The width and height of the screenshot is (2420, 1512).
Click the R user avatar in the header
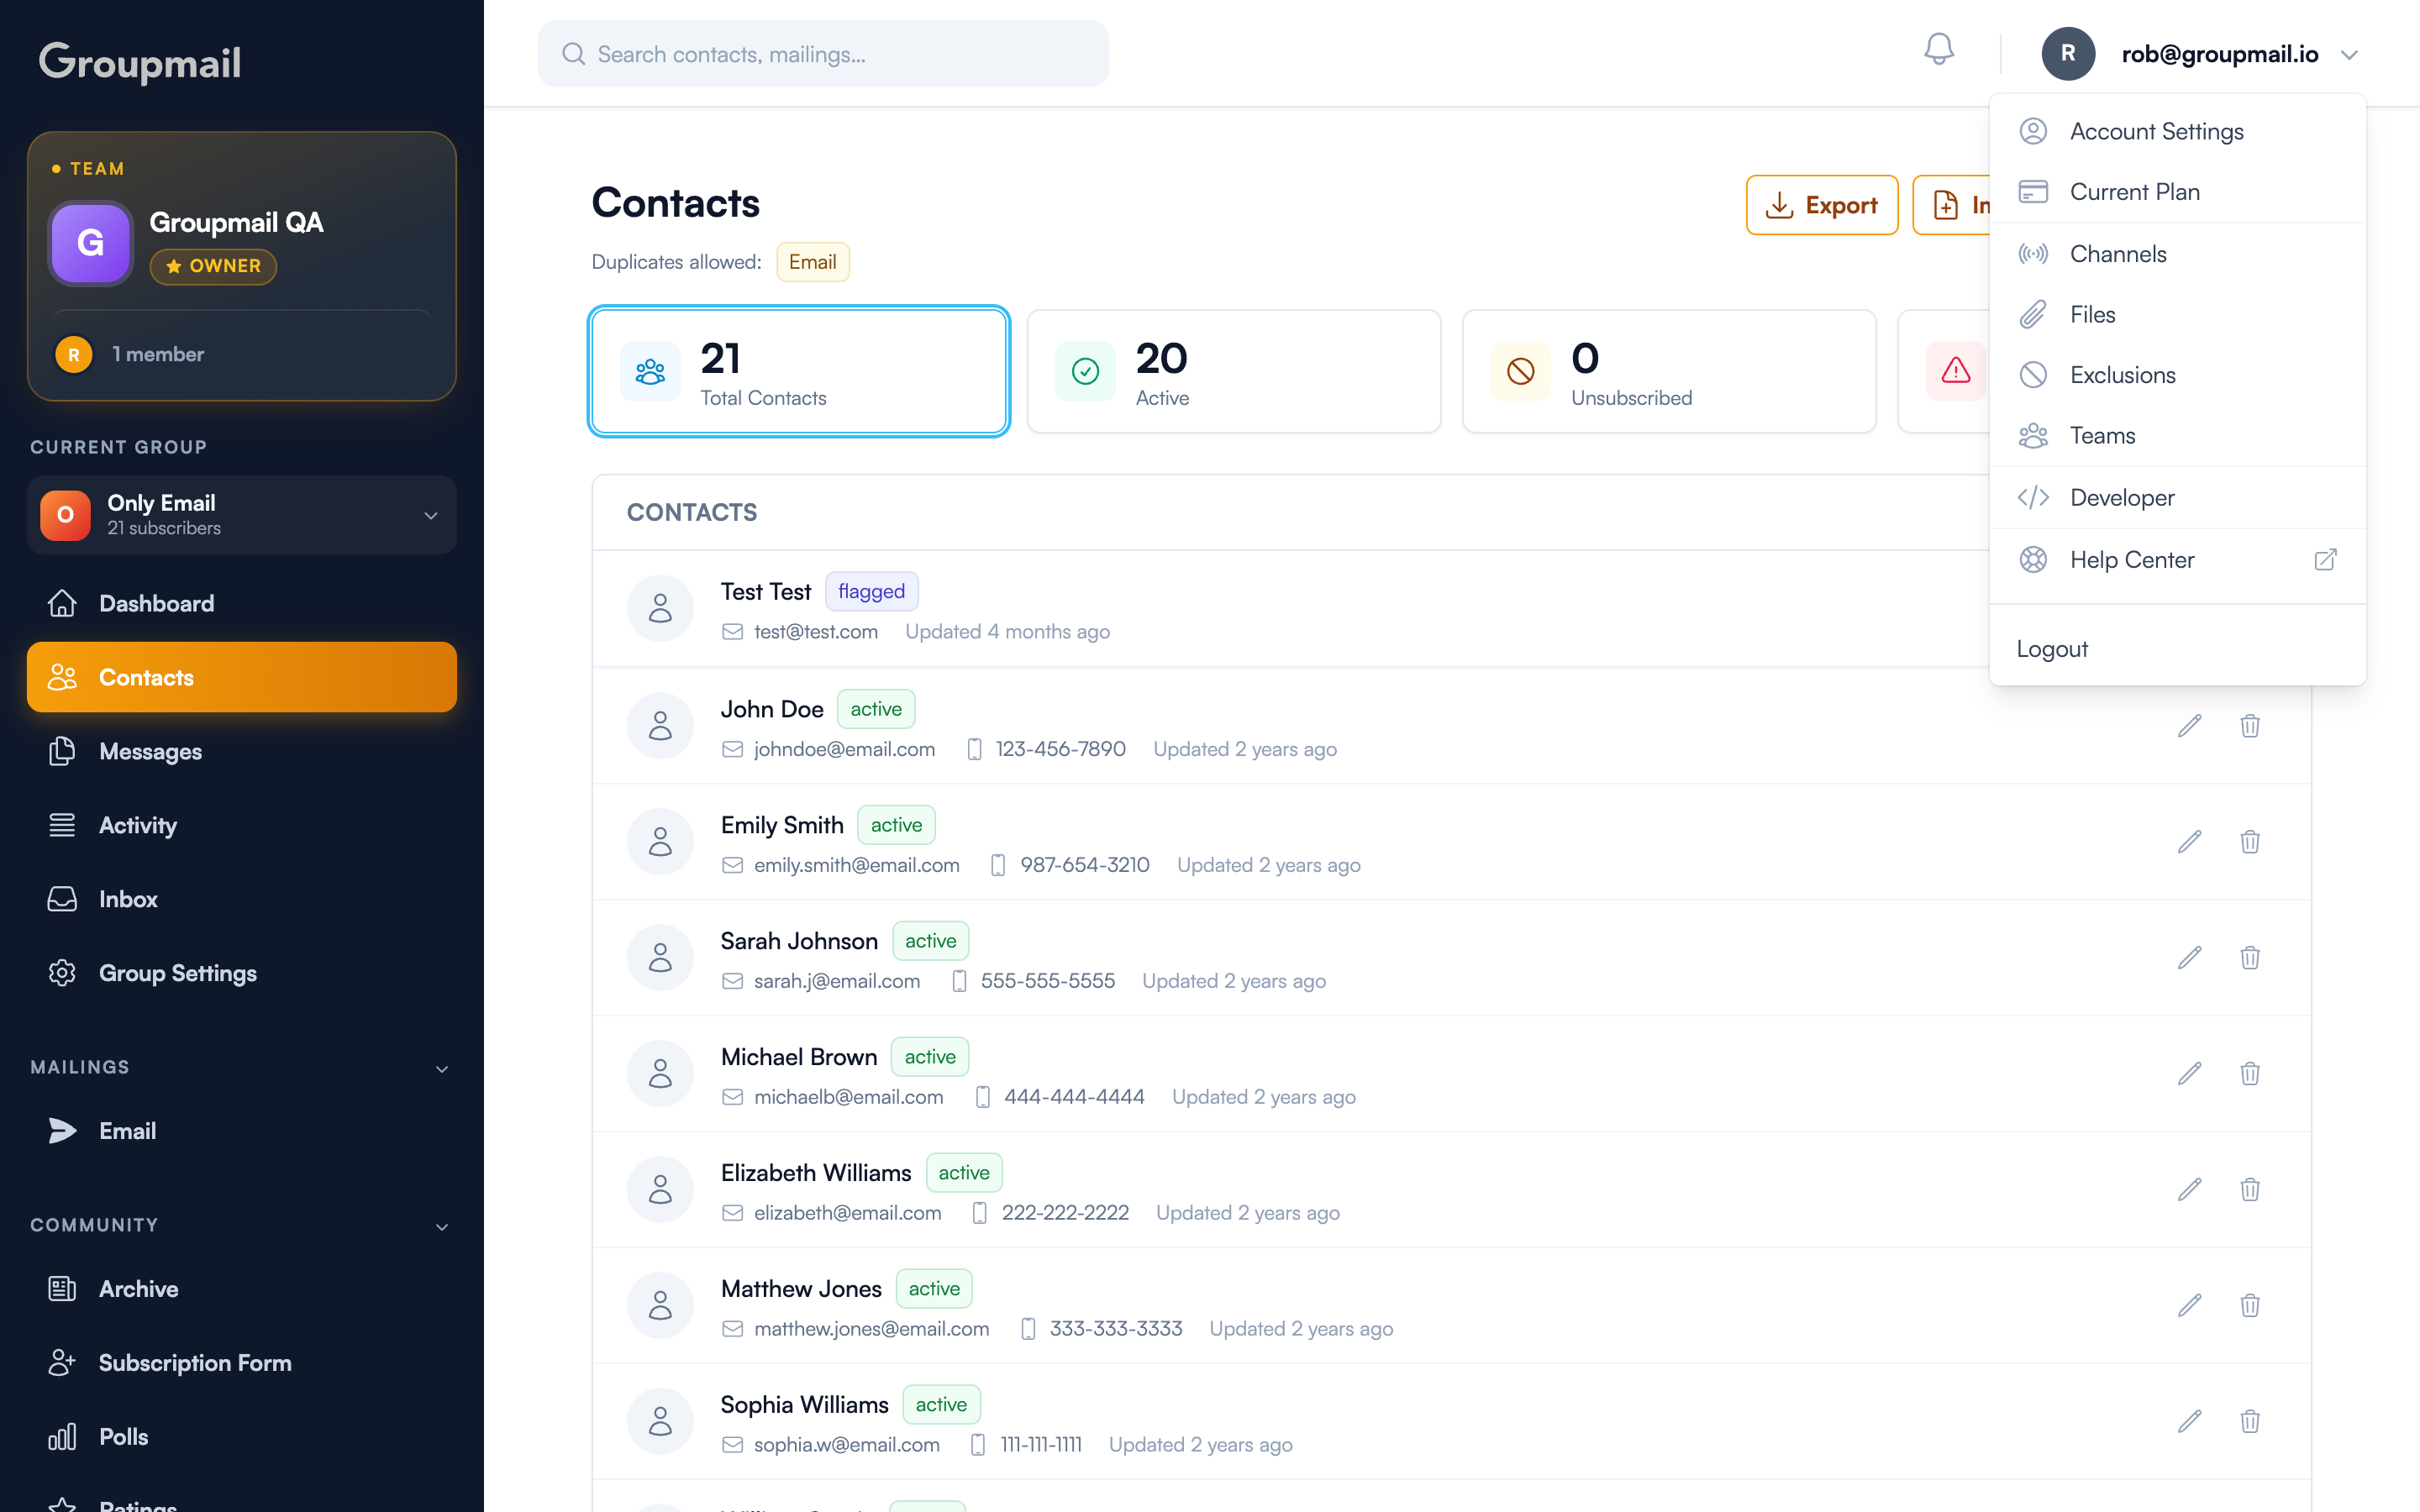click(x=2067, y=54)
